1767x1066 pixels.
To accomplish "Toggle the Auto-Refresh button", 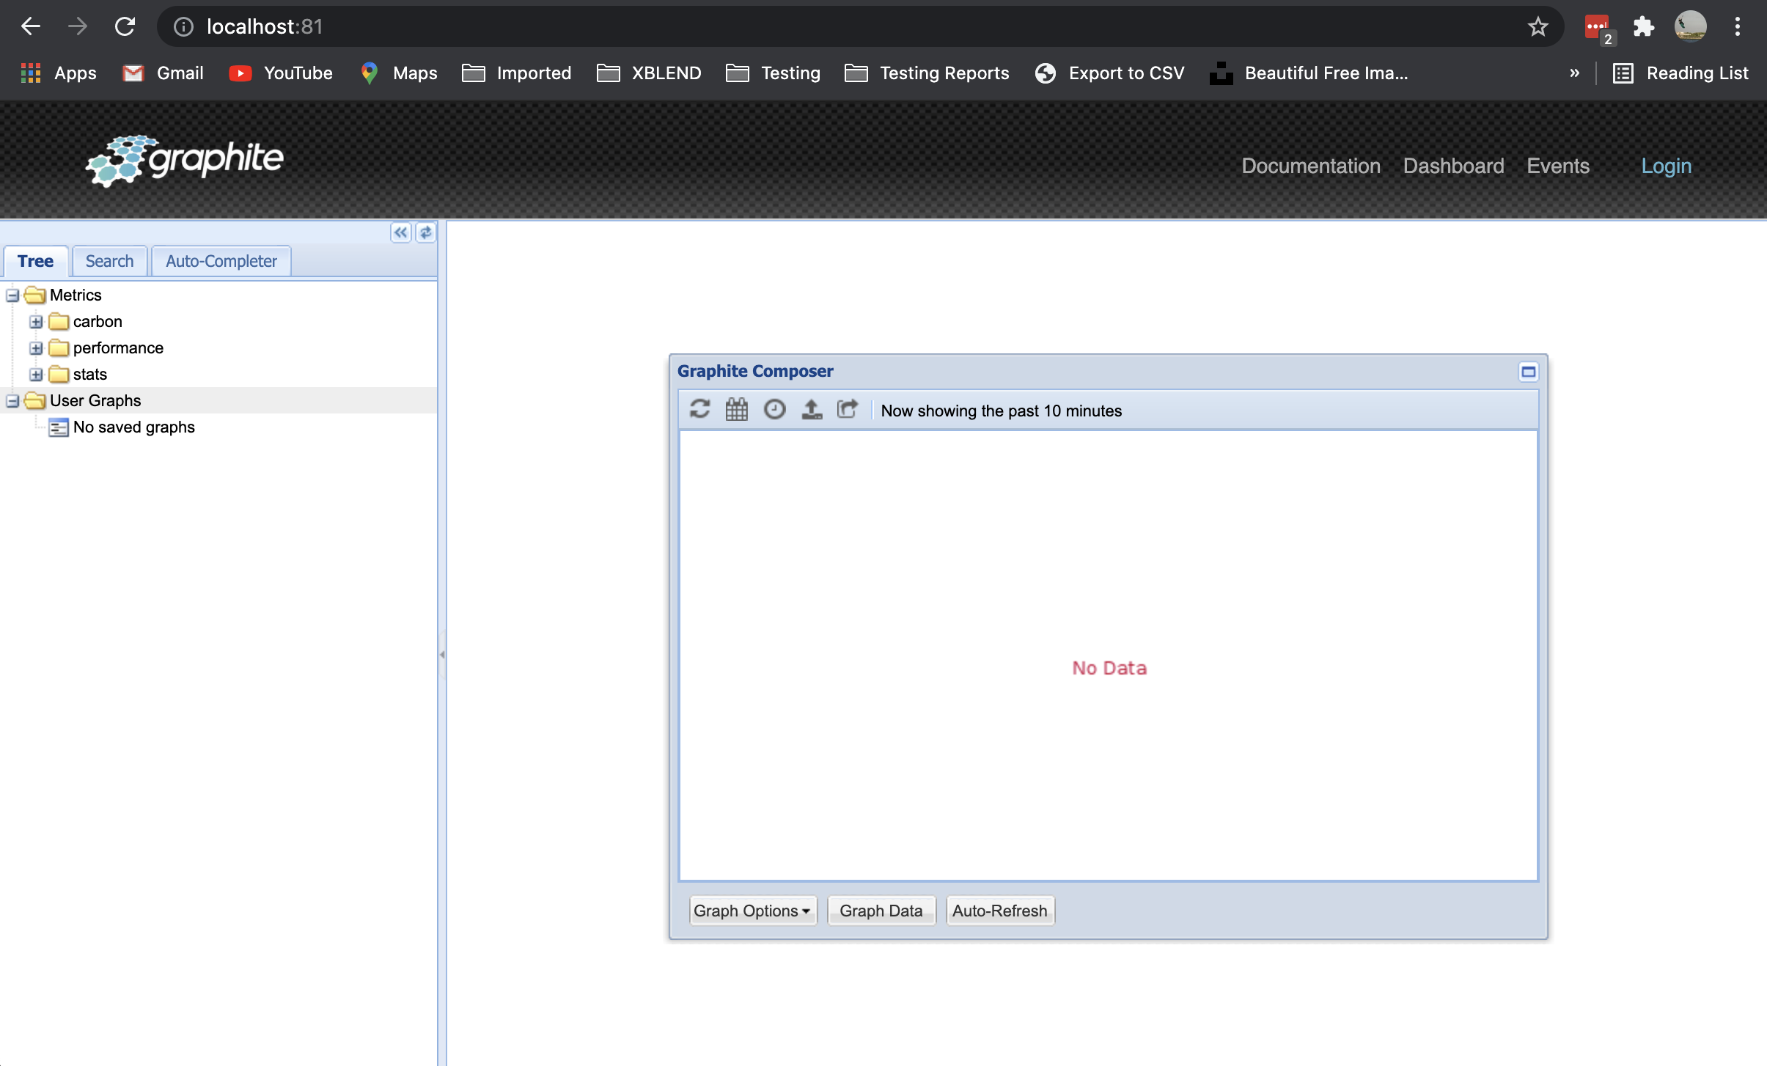I will 1000,911.
